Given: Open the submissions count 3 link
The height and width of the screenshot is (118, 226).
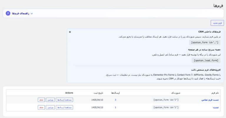Looking at the screenshot, I should point(115,100).
